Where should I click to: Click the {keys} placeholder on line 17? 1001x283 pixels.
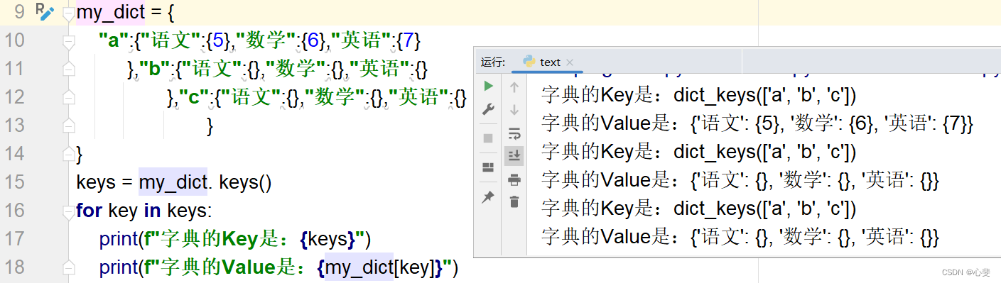[x=328, y=239]
